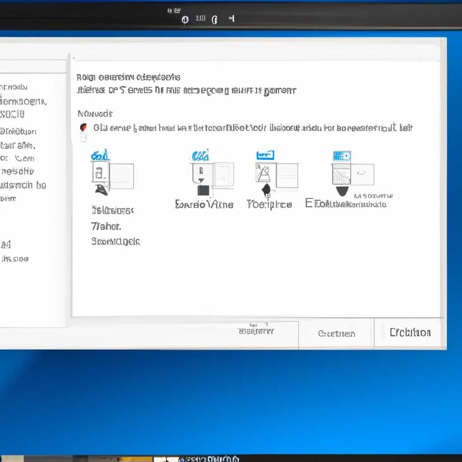The image size is (462, 462).
Task: Click the "7/ehor." text line
Action: pyautogui.click(x=106, y=226)
